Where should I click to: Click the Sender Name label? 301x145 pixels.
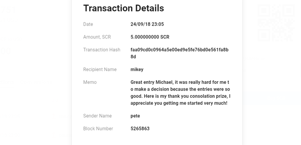[x=97, y=116]
